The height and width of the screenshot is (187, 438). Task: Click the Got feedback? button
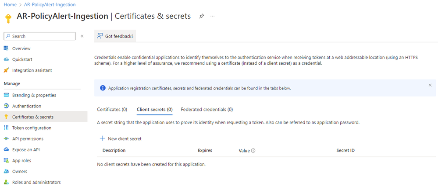[115, 36]
